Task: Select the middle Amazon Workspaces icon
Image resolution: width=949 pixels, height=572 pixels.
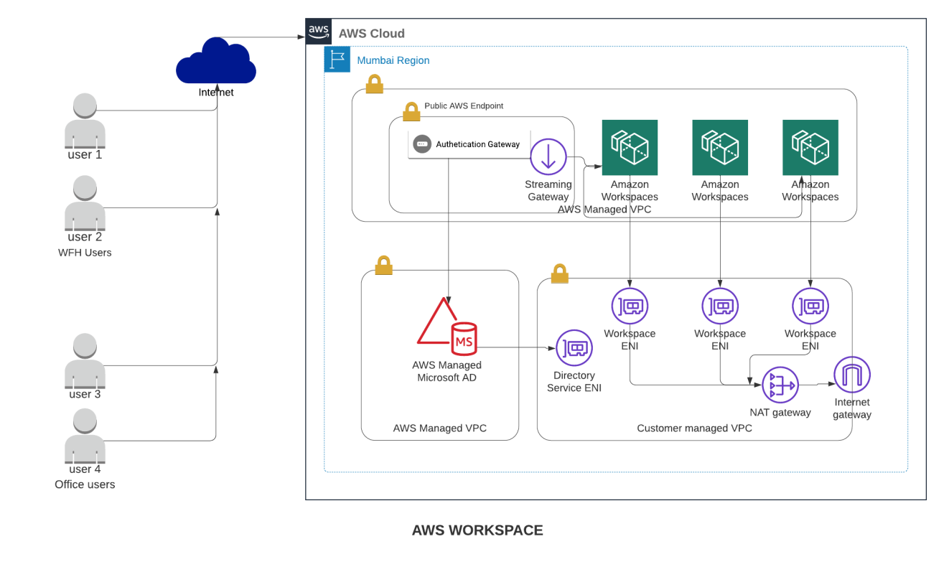Action: click(720, 147)
